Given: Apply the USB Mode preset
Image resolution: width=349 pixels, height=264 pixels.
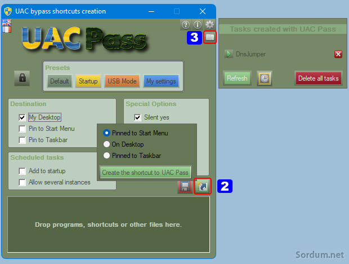Looking at the screenshot, I should [x=122, y=81].
